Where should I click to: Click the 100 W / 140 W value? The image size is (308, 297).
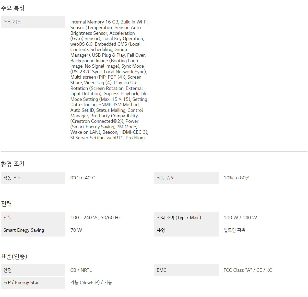tap(240, 218)
